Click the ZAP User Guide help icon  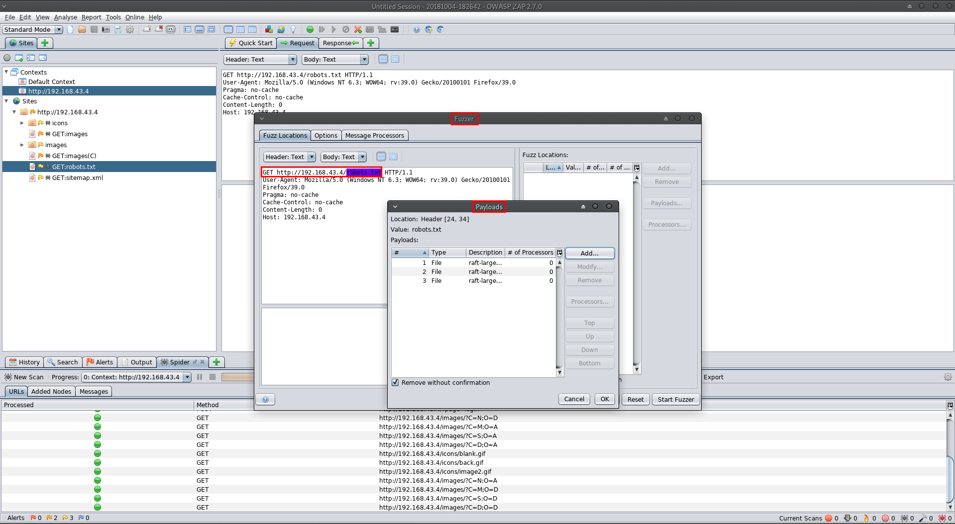pos(417,29)
